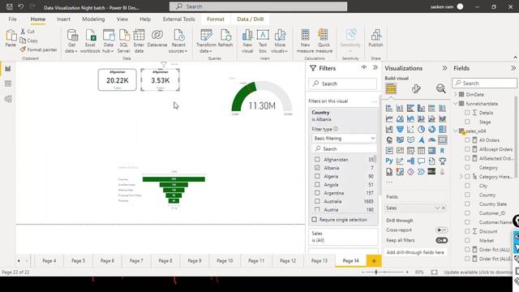The width and height of the screenshot is (519, 292).
Task: Select the Funnel chart visual icon
Action: point(400,130)
